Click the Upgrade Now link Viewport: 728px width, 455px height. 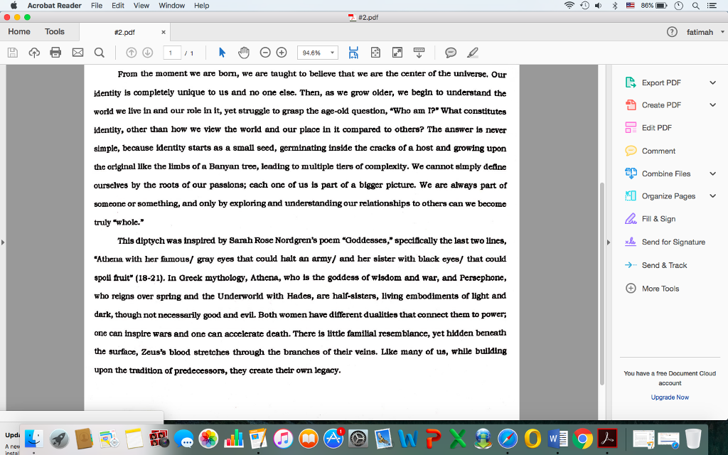[669, 397]
